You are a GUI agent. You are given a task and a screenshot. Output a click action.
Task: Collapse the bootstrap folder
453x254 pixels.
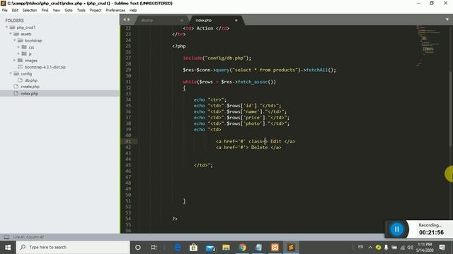click(x=14, y=41)
